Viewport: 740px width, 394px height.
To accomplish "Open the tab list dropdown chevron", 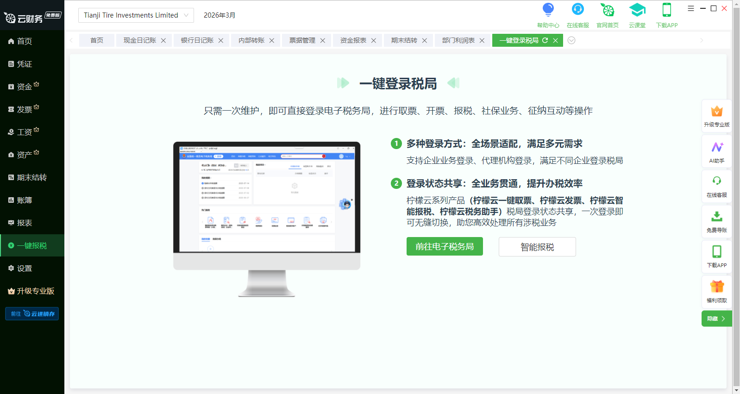I will pos(571,40).
